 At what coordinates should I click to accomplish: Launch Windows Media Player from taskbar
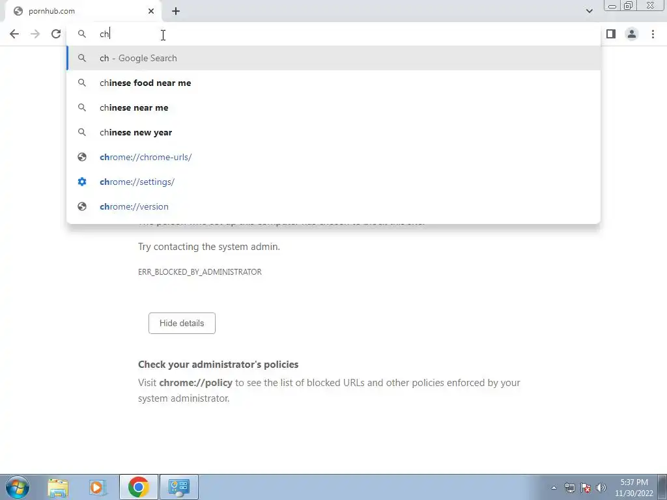(97, 487)
